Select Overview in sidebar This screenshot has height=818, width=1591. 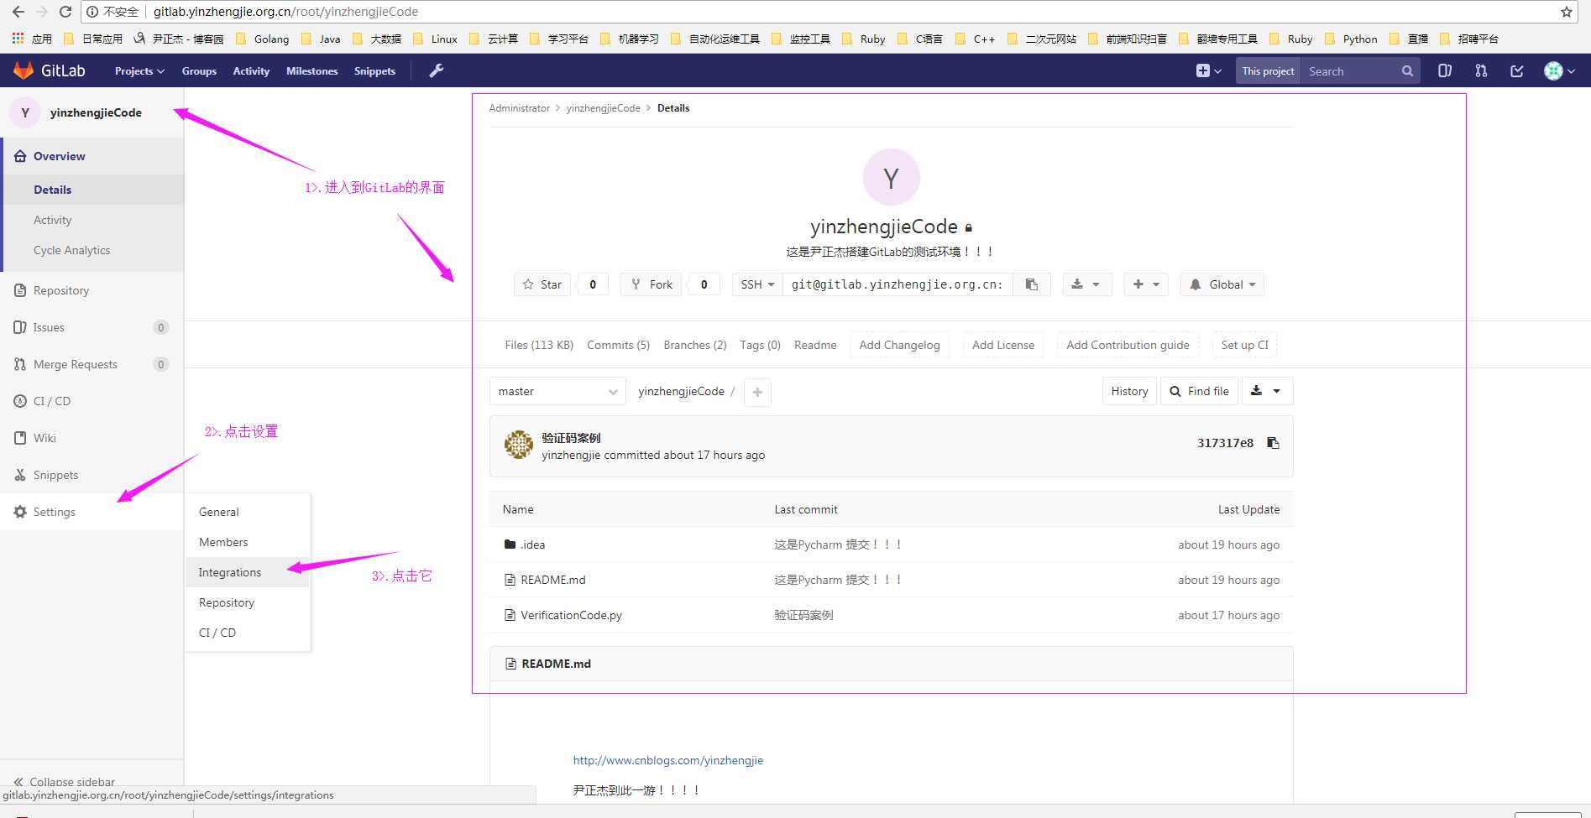pos(93,156)
